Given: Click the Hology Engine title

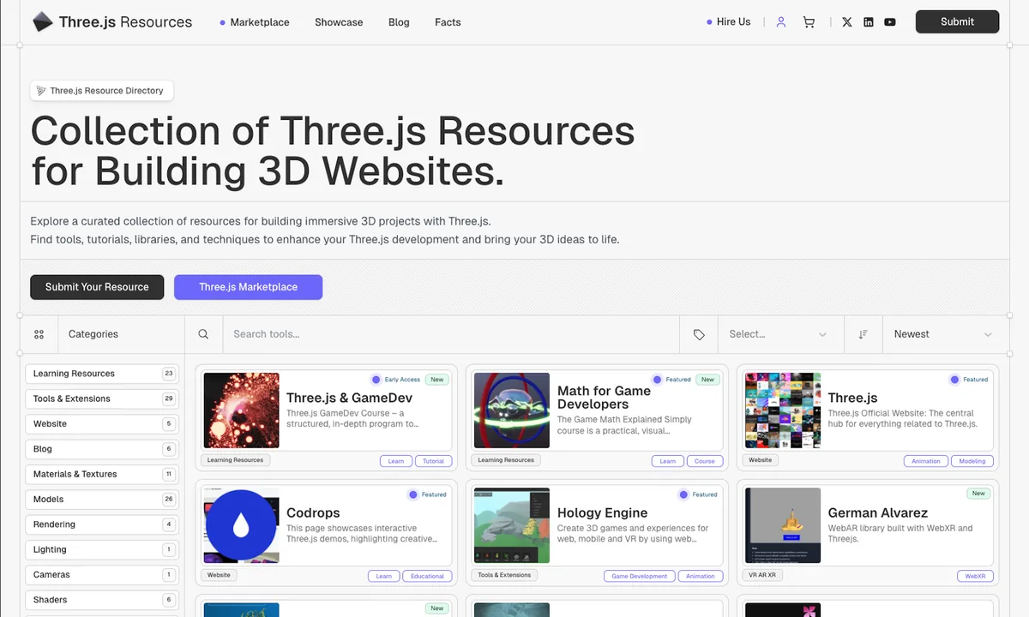Looking at the screenshot, I should point(602,512).
